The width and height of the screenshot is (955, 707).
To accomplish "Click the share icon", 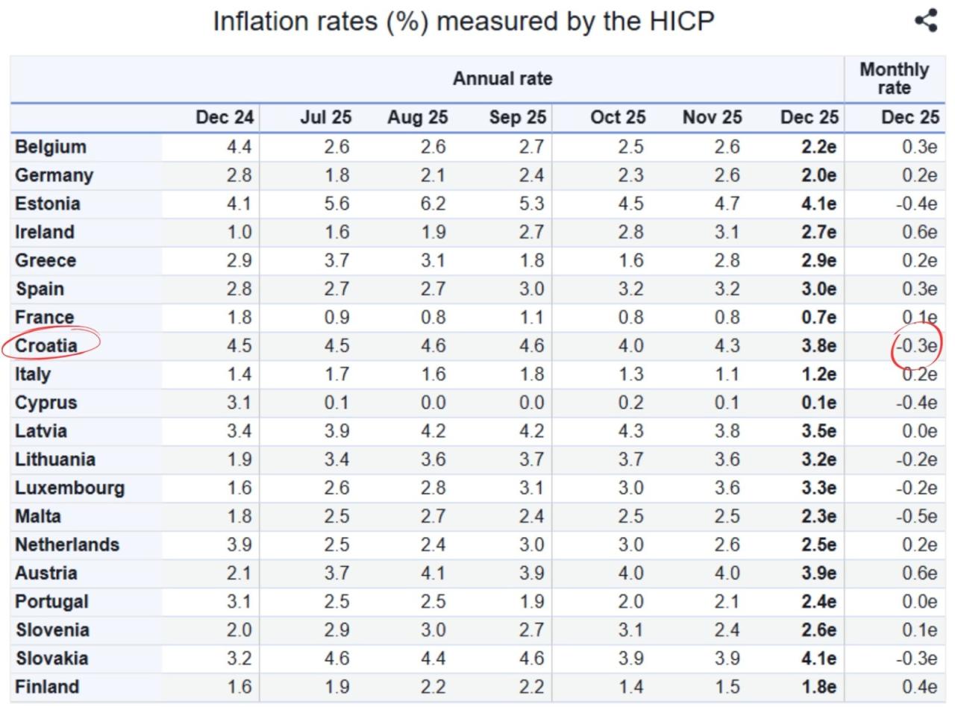I will (x=926, y=21).
